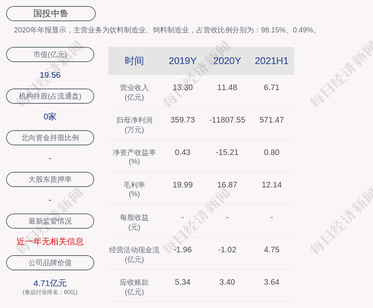
Task: Select the 公司品牌价值 pill
Action: tap(50, 263)
